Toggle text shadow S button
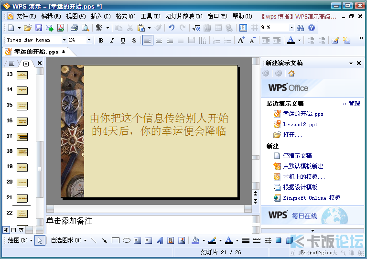367x259 pixels. (134, 40)
